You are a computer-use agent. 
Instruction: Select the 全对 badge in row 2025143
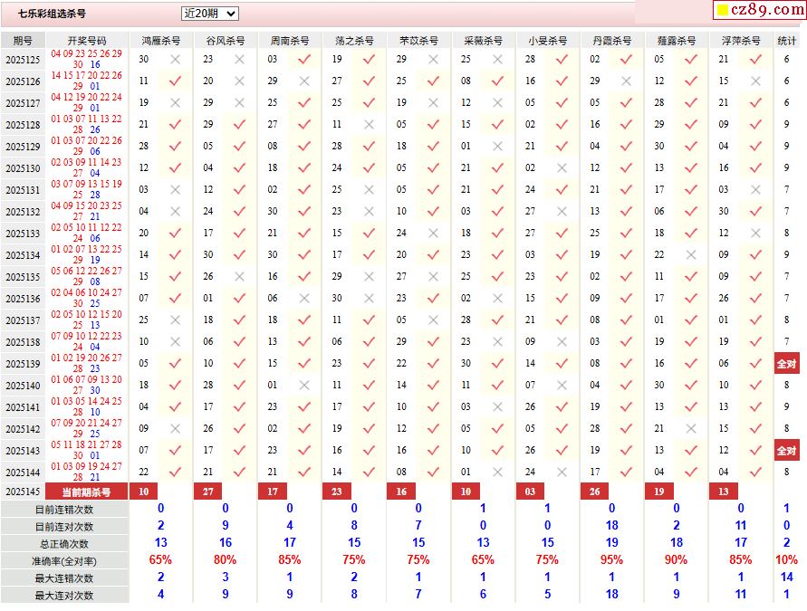coord(786,450)
